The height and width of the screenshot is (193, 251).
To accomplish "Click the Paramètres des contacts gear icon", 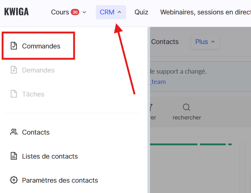I will pyautogui.click(x=14, y=180).
